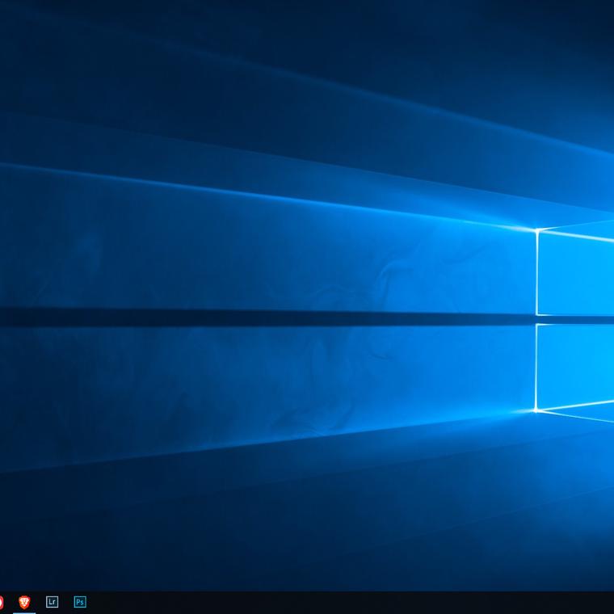
Task: Open Brave browser from the taskbar
Action: (24, 602)
